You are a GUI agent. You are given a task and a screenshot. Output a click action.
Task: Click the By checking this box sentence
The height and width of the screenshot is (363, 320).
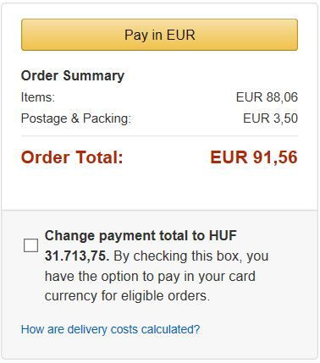click(191, 256)
